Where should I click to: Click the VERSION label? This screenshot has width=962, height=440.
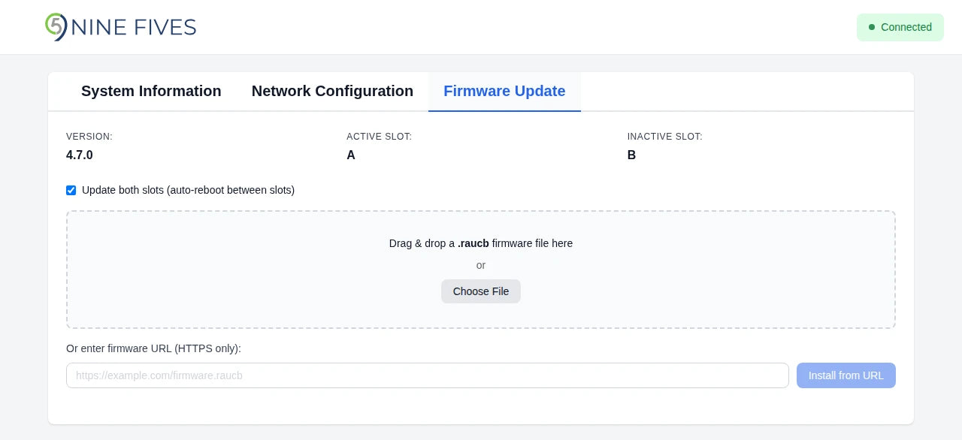89,137
